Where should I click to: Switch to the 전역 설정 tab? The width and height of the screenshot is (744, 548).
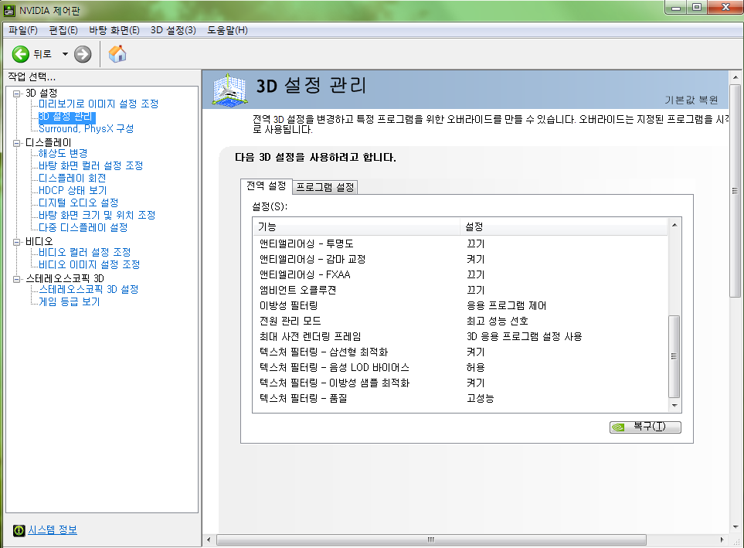click(x=267, y=186)
